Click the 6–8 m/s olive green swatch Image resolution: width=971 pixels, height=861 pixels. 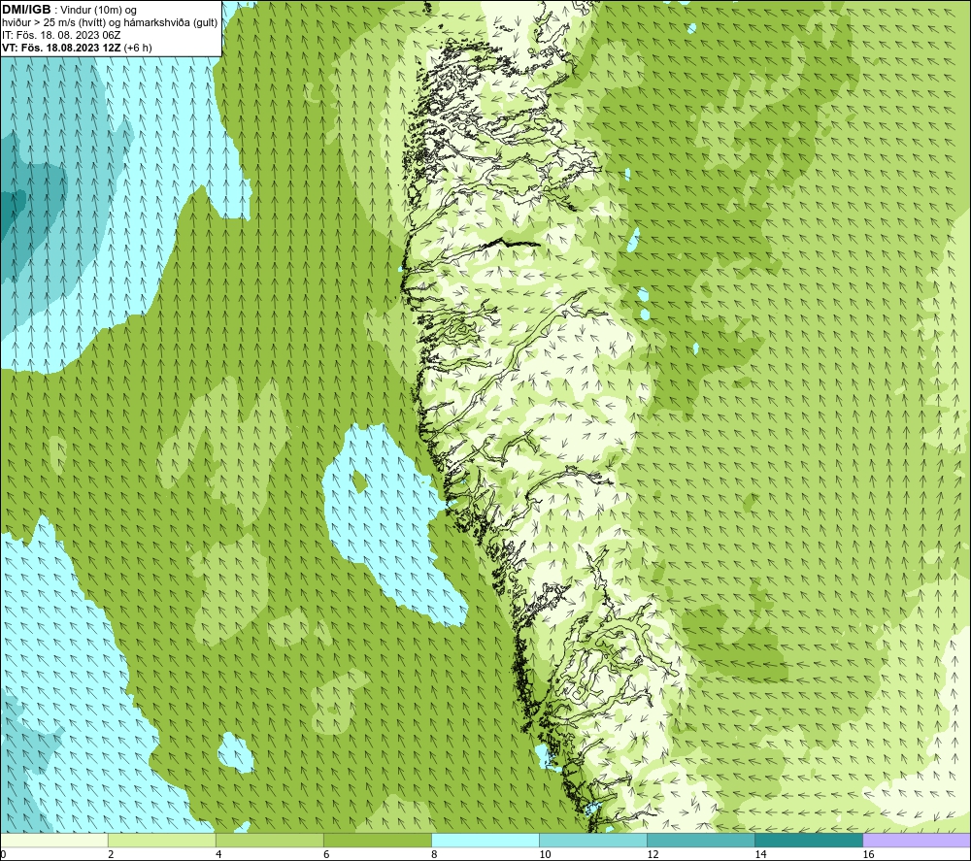377,840
